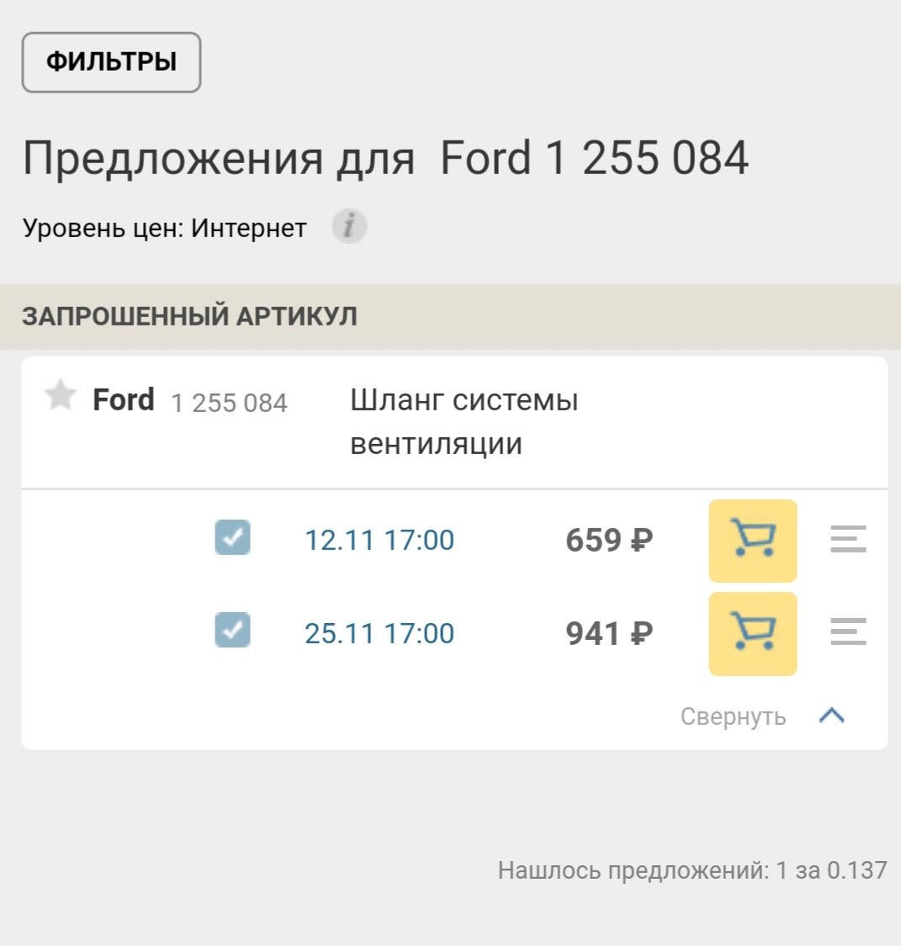Click the 941 ₽ price

(x=609, y=633)
